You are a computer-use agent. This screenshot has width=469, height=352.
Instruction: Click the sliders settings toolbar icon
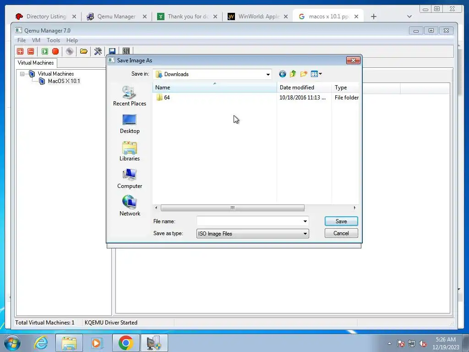[x=126, y=51]
